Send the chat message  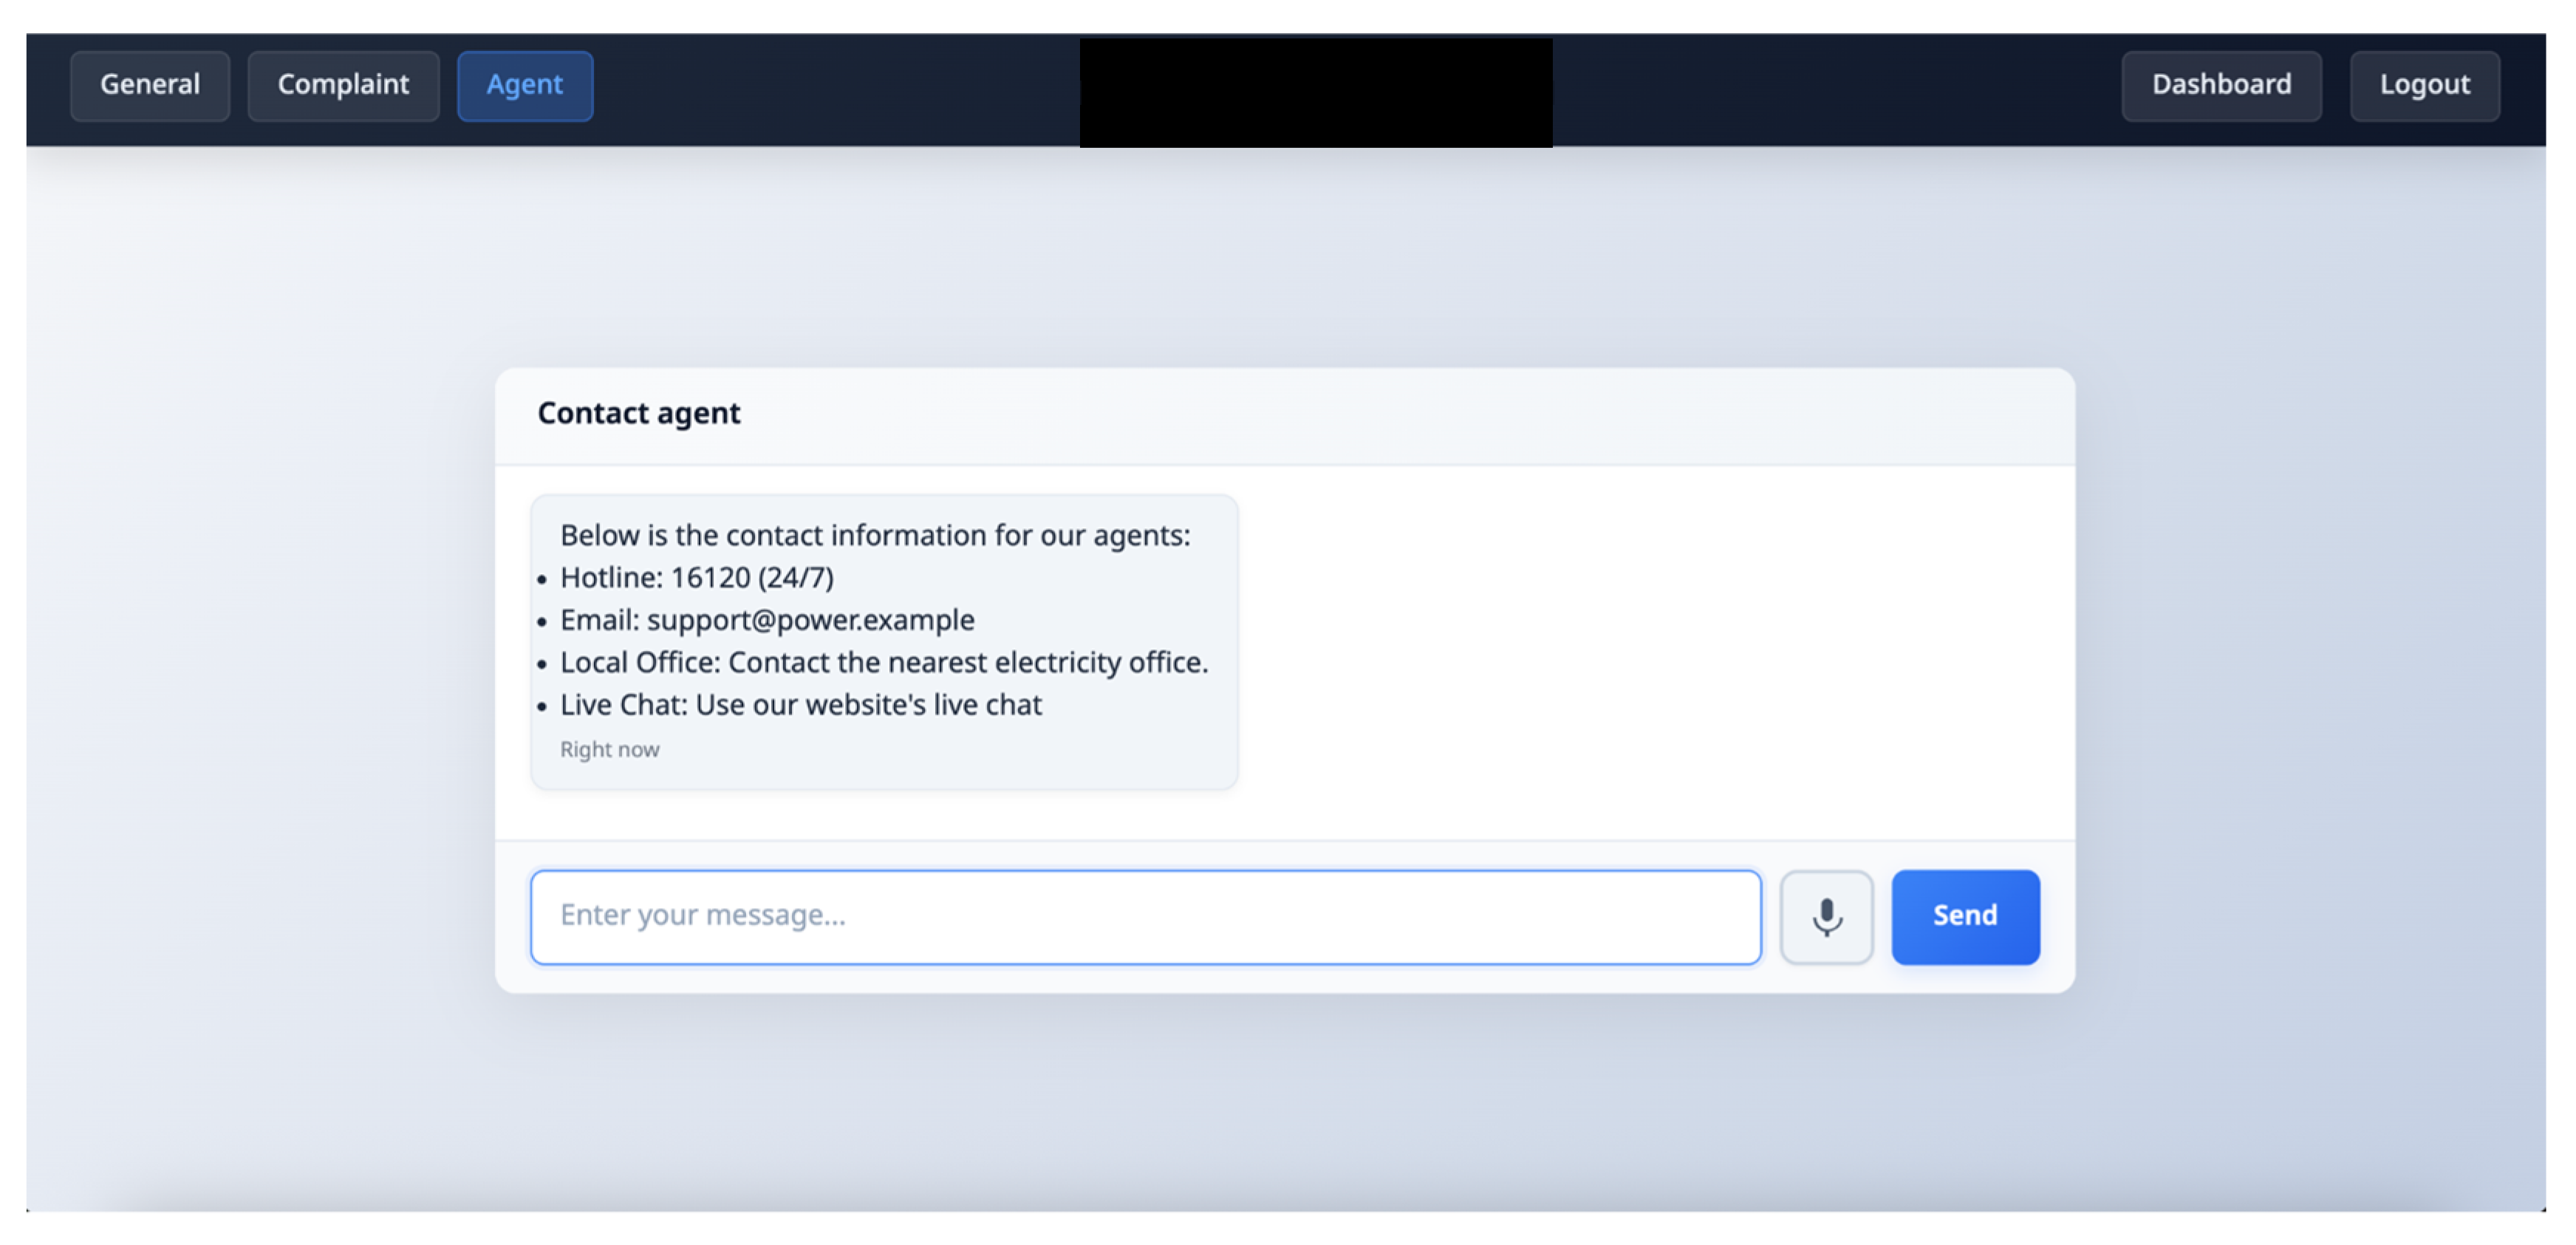1964,916
